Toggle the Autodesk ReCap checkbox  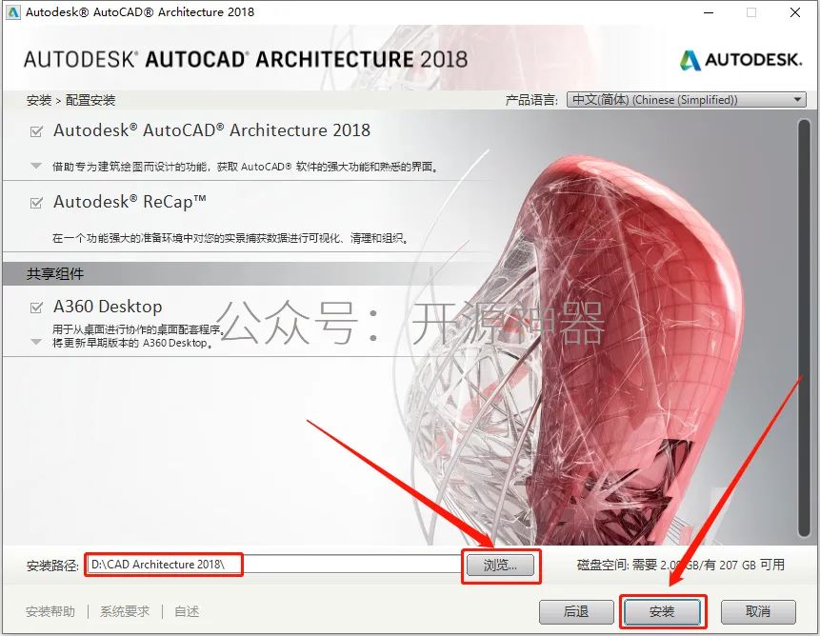[36, 203]
